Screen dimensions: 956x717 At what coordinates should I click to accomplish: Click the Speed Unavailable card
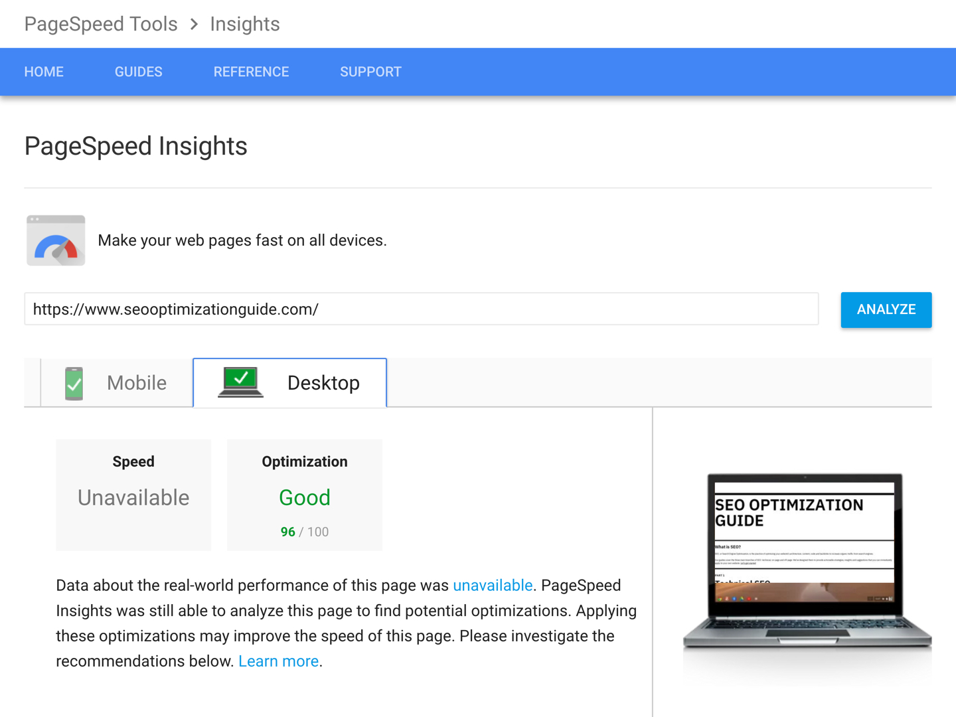click(x=133, y=495)
